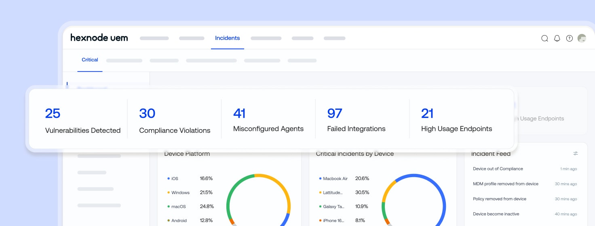Click the search magnifier icon
Viewport: 595px width, 226px height.
544,38
